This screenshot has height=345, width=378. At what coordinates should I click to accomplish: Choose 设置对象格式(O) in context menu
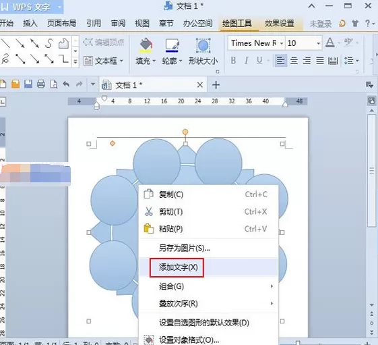click(209, 340)
